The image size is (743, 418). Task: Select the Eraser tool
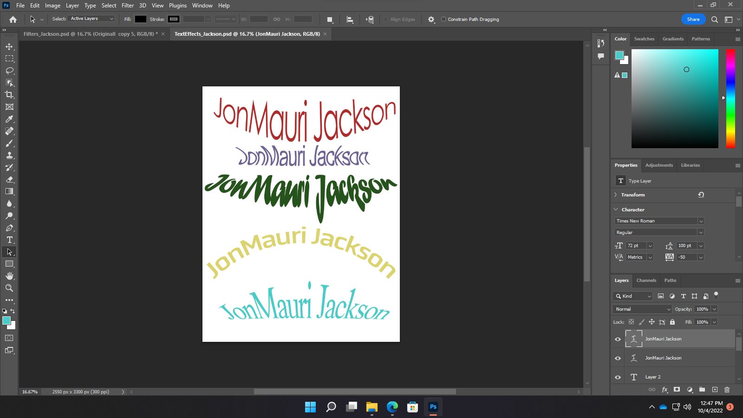[x=9, y=179]
